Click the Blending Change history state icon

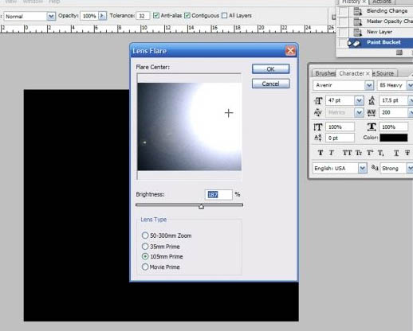pyautogui.click(x=358, y=11)
